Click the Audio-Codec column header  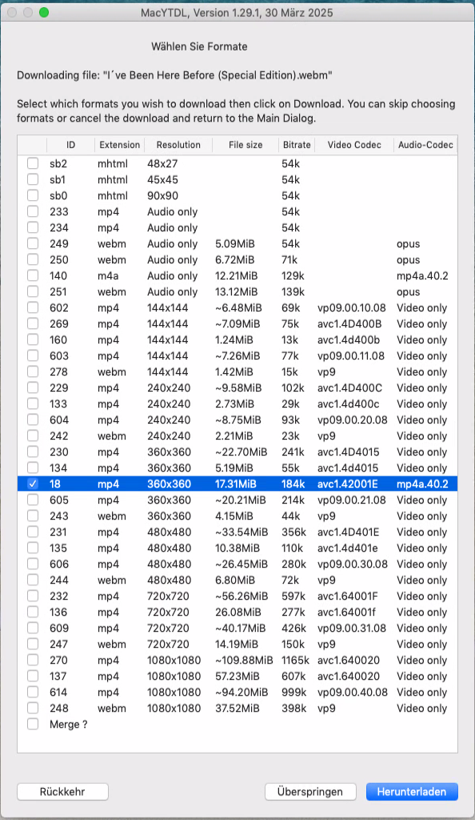click(x=425, y=145)
